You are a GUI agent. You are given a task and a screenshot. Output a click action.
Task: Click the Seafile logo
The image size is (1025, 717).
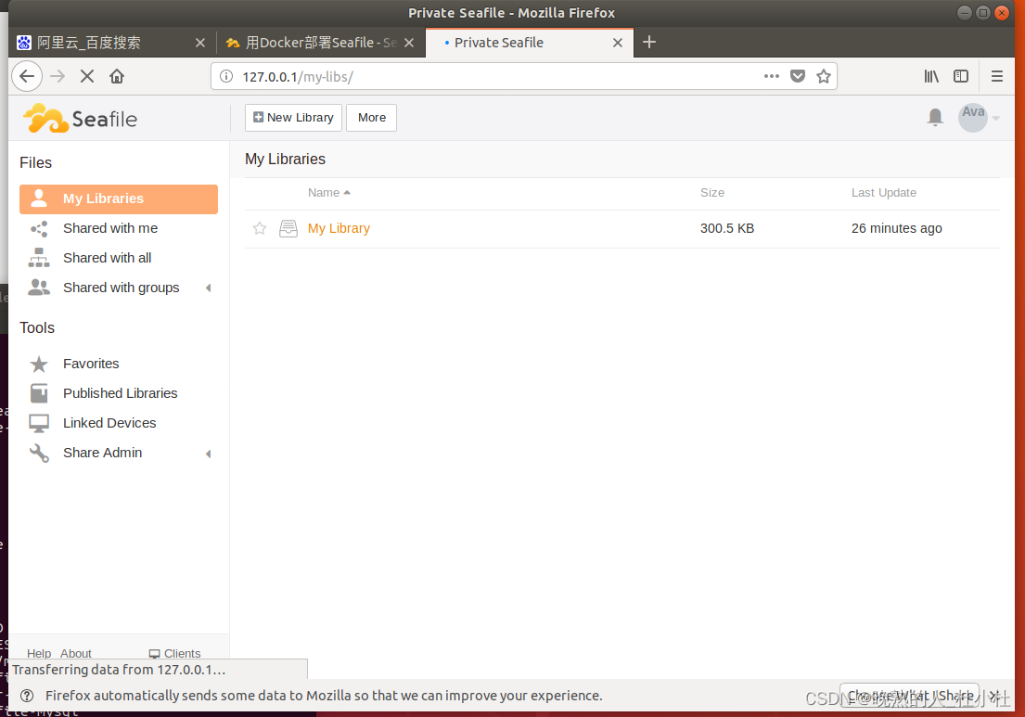[79, 118]
